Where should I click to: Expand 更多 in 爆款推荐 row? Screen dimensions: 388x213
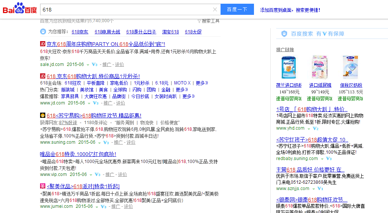coord(189,96)
